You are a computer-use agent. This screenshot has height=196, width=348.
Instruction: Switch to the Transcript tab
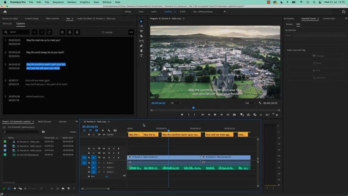(x=7, y=24)
